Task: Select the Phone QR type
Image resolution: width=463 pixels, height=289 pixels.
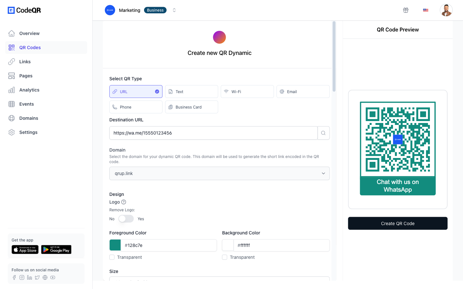Action: click(x=136, y=107)
